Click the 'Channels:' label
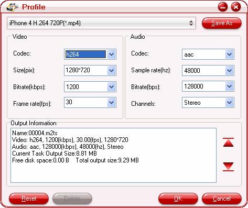Image resolution: width=248 pixels, height=208 pixels. click(x=143, y=104)
